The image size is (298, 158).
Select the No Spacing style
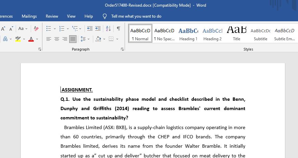click(x=164, y=33)
